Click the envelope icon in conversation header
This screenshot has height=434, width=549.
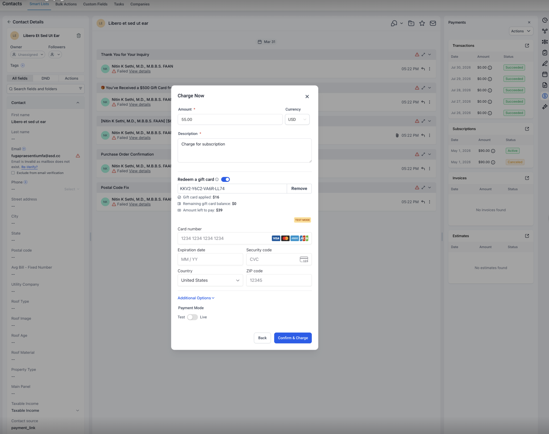tap(433, 23)
